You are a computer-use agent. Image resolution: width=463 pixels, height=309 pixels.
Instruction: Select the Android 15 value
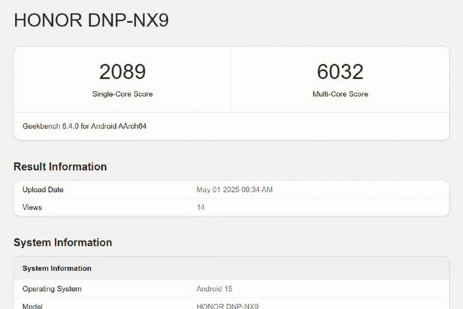coord(214,289)
